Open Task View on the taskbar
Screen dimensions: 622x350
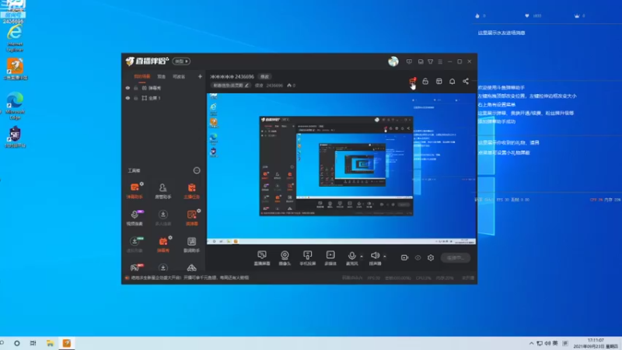click(x=33, y=343)
